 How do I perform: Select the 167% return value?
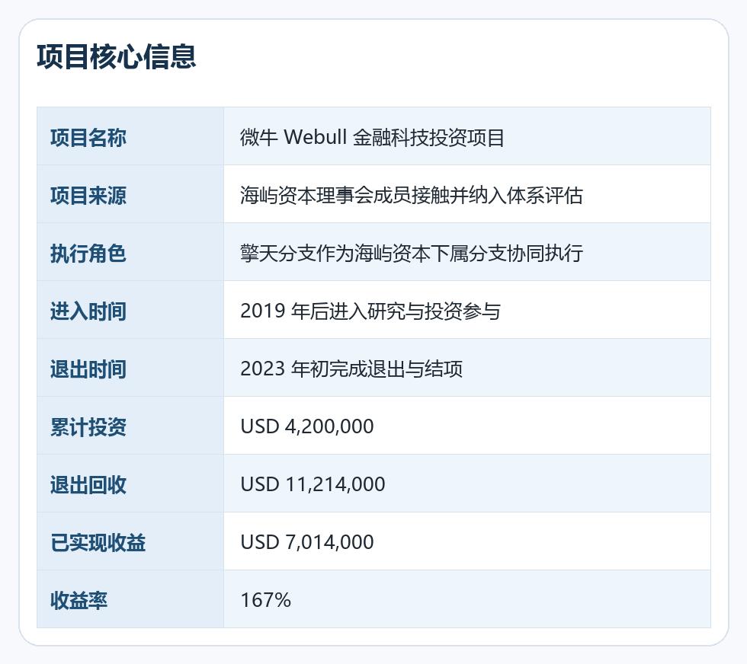point(265,600)
